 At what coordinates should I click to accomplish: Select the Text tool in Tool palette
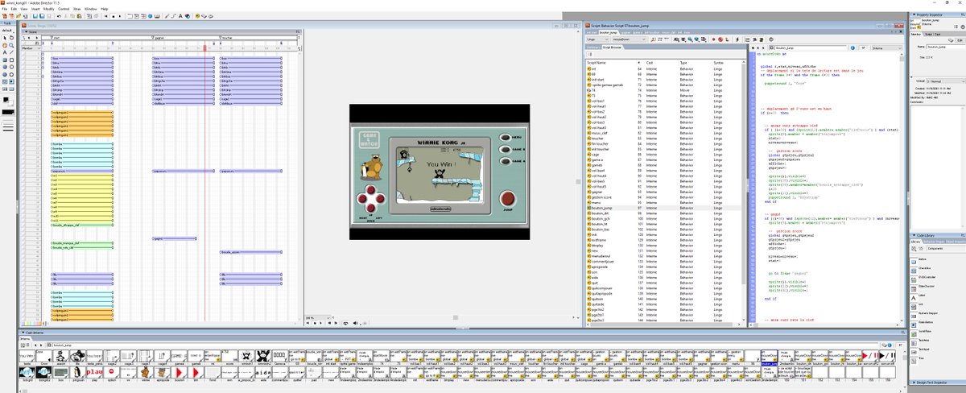(5, 52)
